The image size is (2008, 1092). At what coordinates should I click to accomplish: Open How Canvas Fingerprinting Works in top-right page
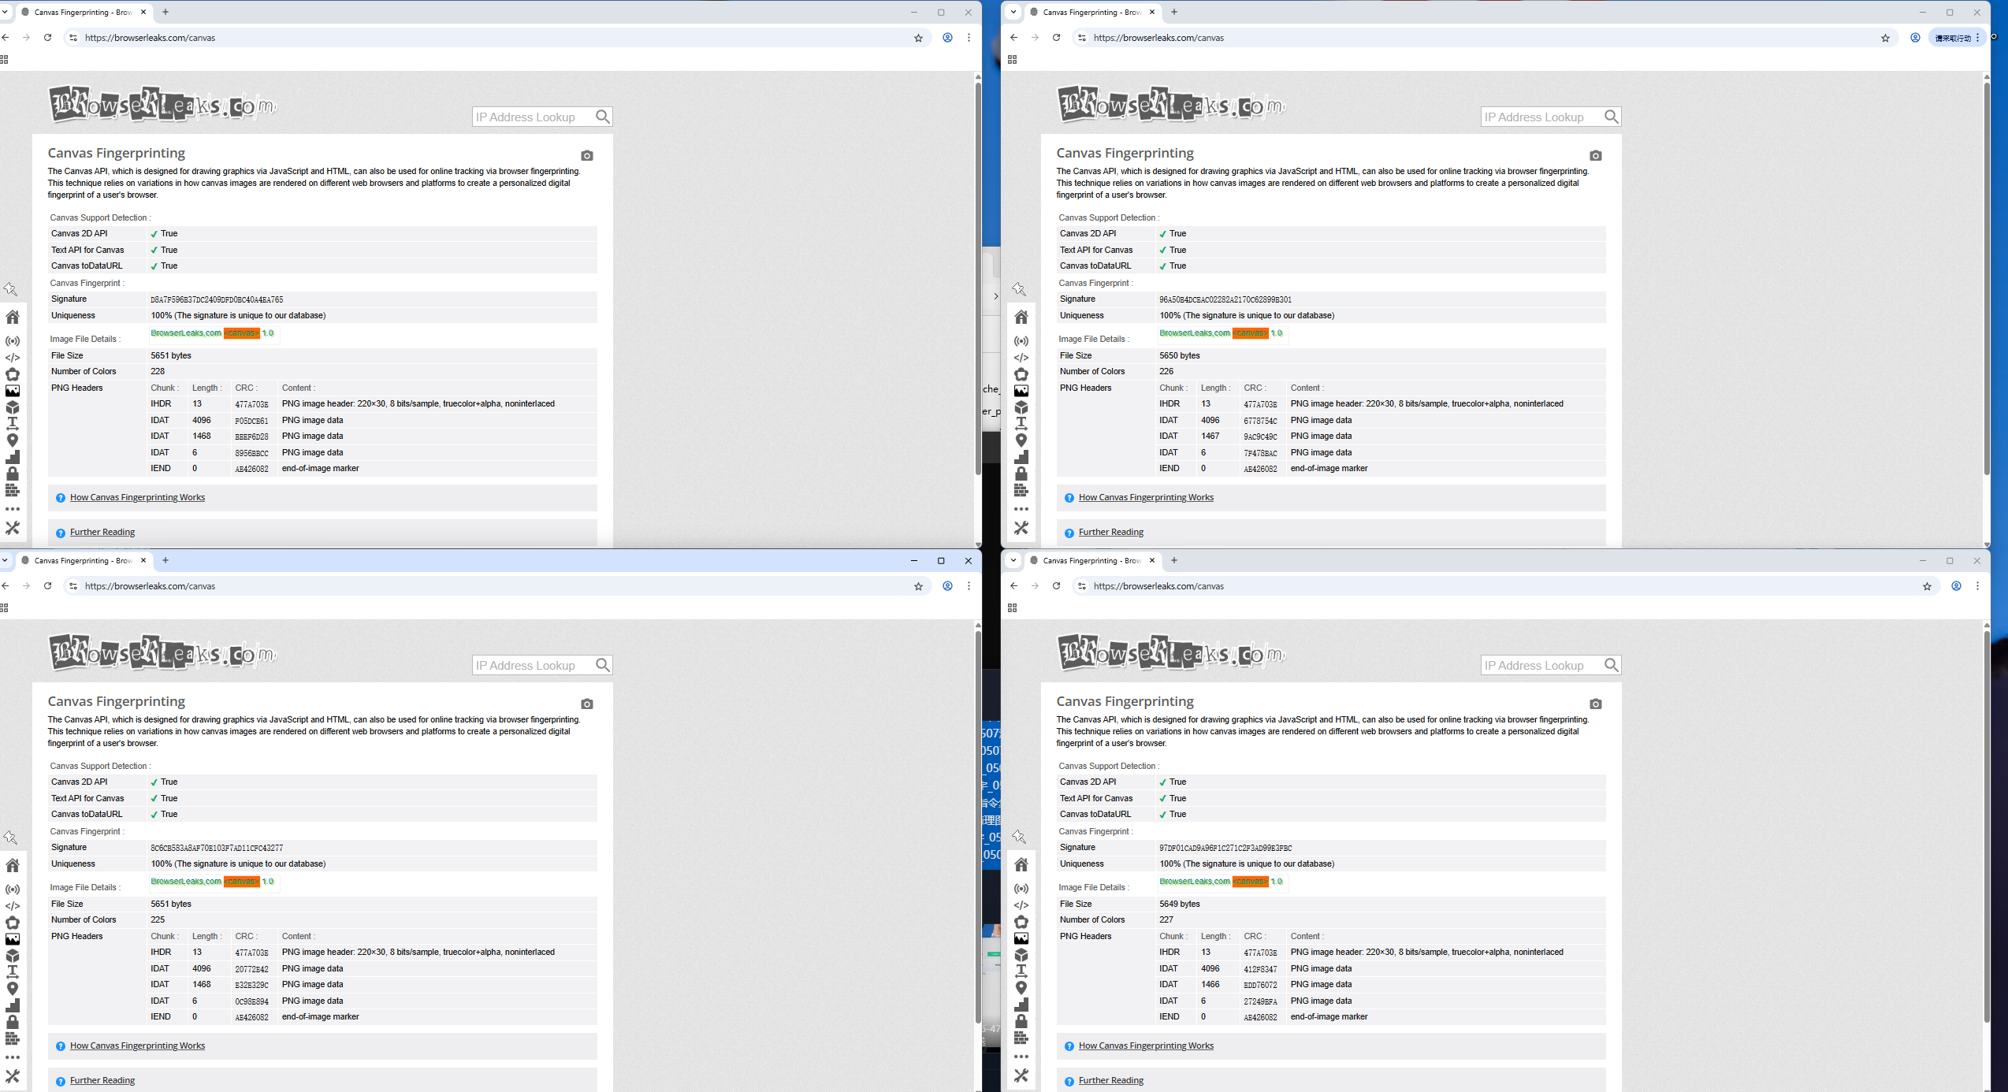pos(1146,497)
